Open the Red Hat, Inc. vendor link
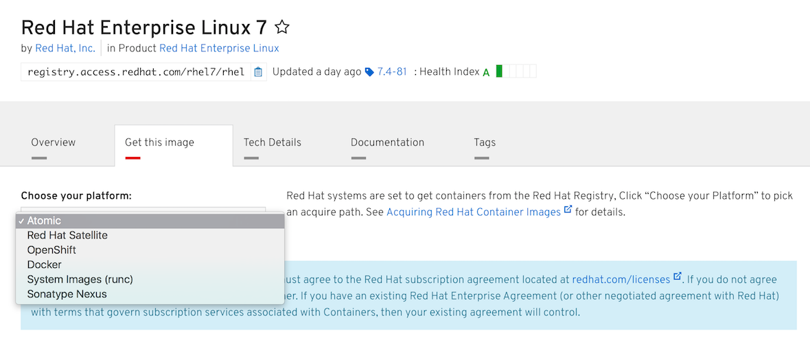Image resolution: width=810 pixels, height=344 pixels. (65, 49)
